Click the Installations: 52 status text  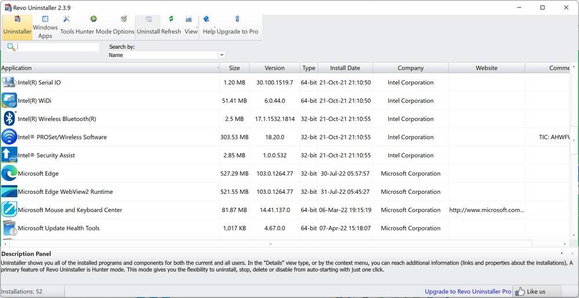point(22,292)
